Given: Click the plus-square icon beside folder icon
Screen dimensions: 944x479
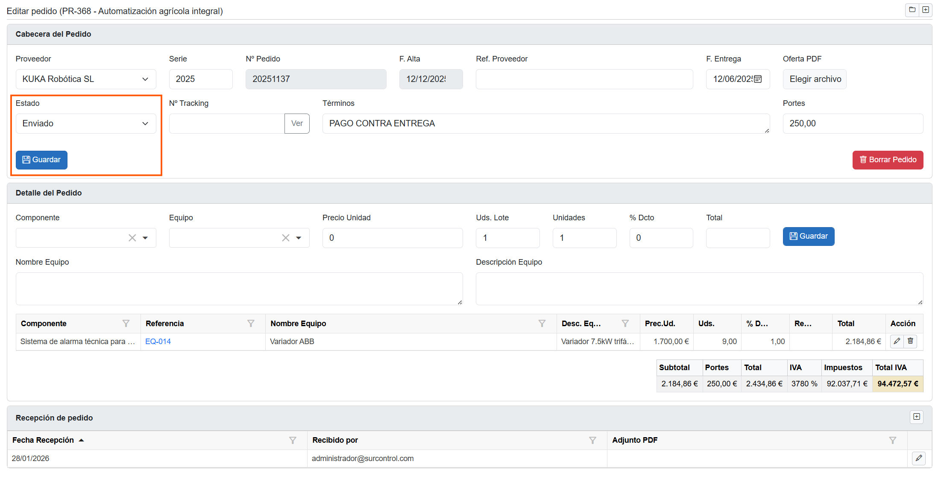Looking at the screenshot, I should [925, 10].
